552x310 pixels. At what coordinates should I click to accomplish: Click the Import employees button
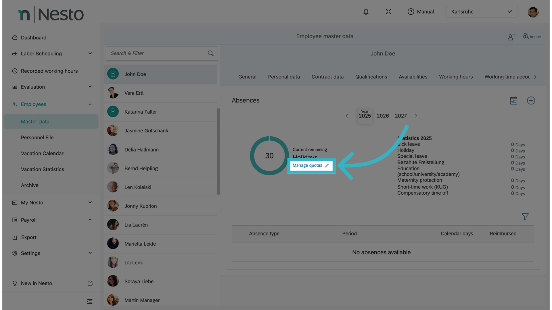(x=532, y=36)
